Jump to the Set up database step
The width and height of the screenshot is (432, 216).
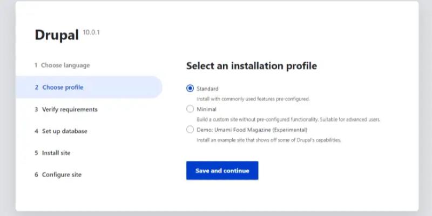[x=64, y=131]
